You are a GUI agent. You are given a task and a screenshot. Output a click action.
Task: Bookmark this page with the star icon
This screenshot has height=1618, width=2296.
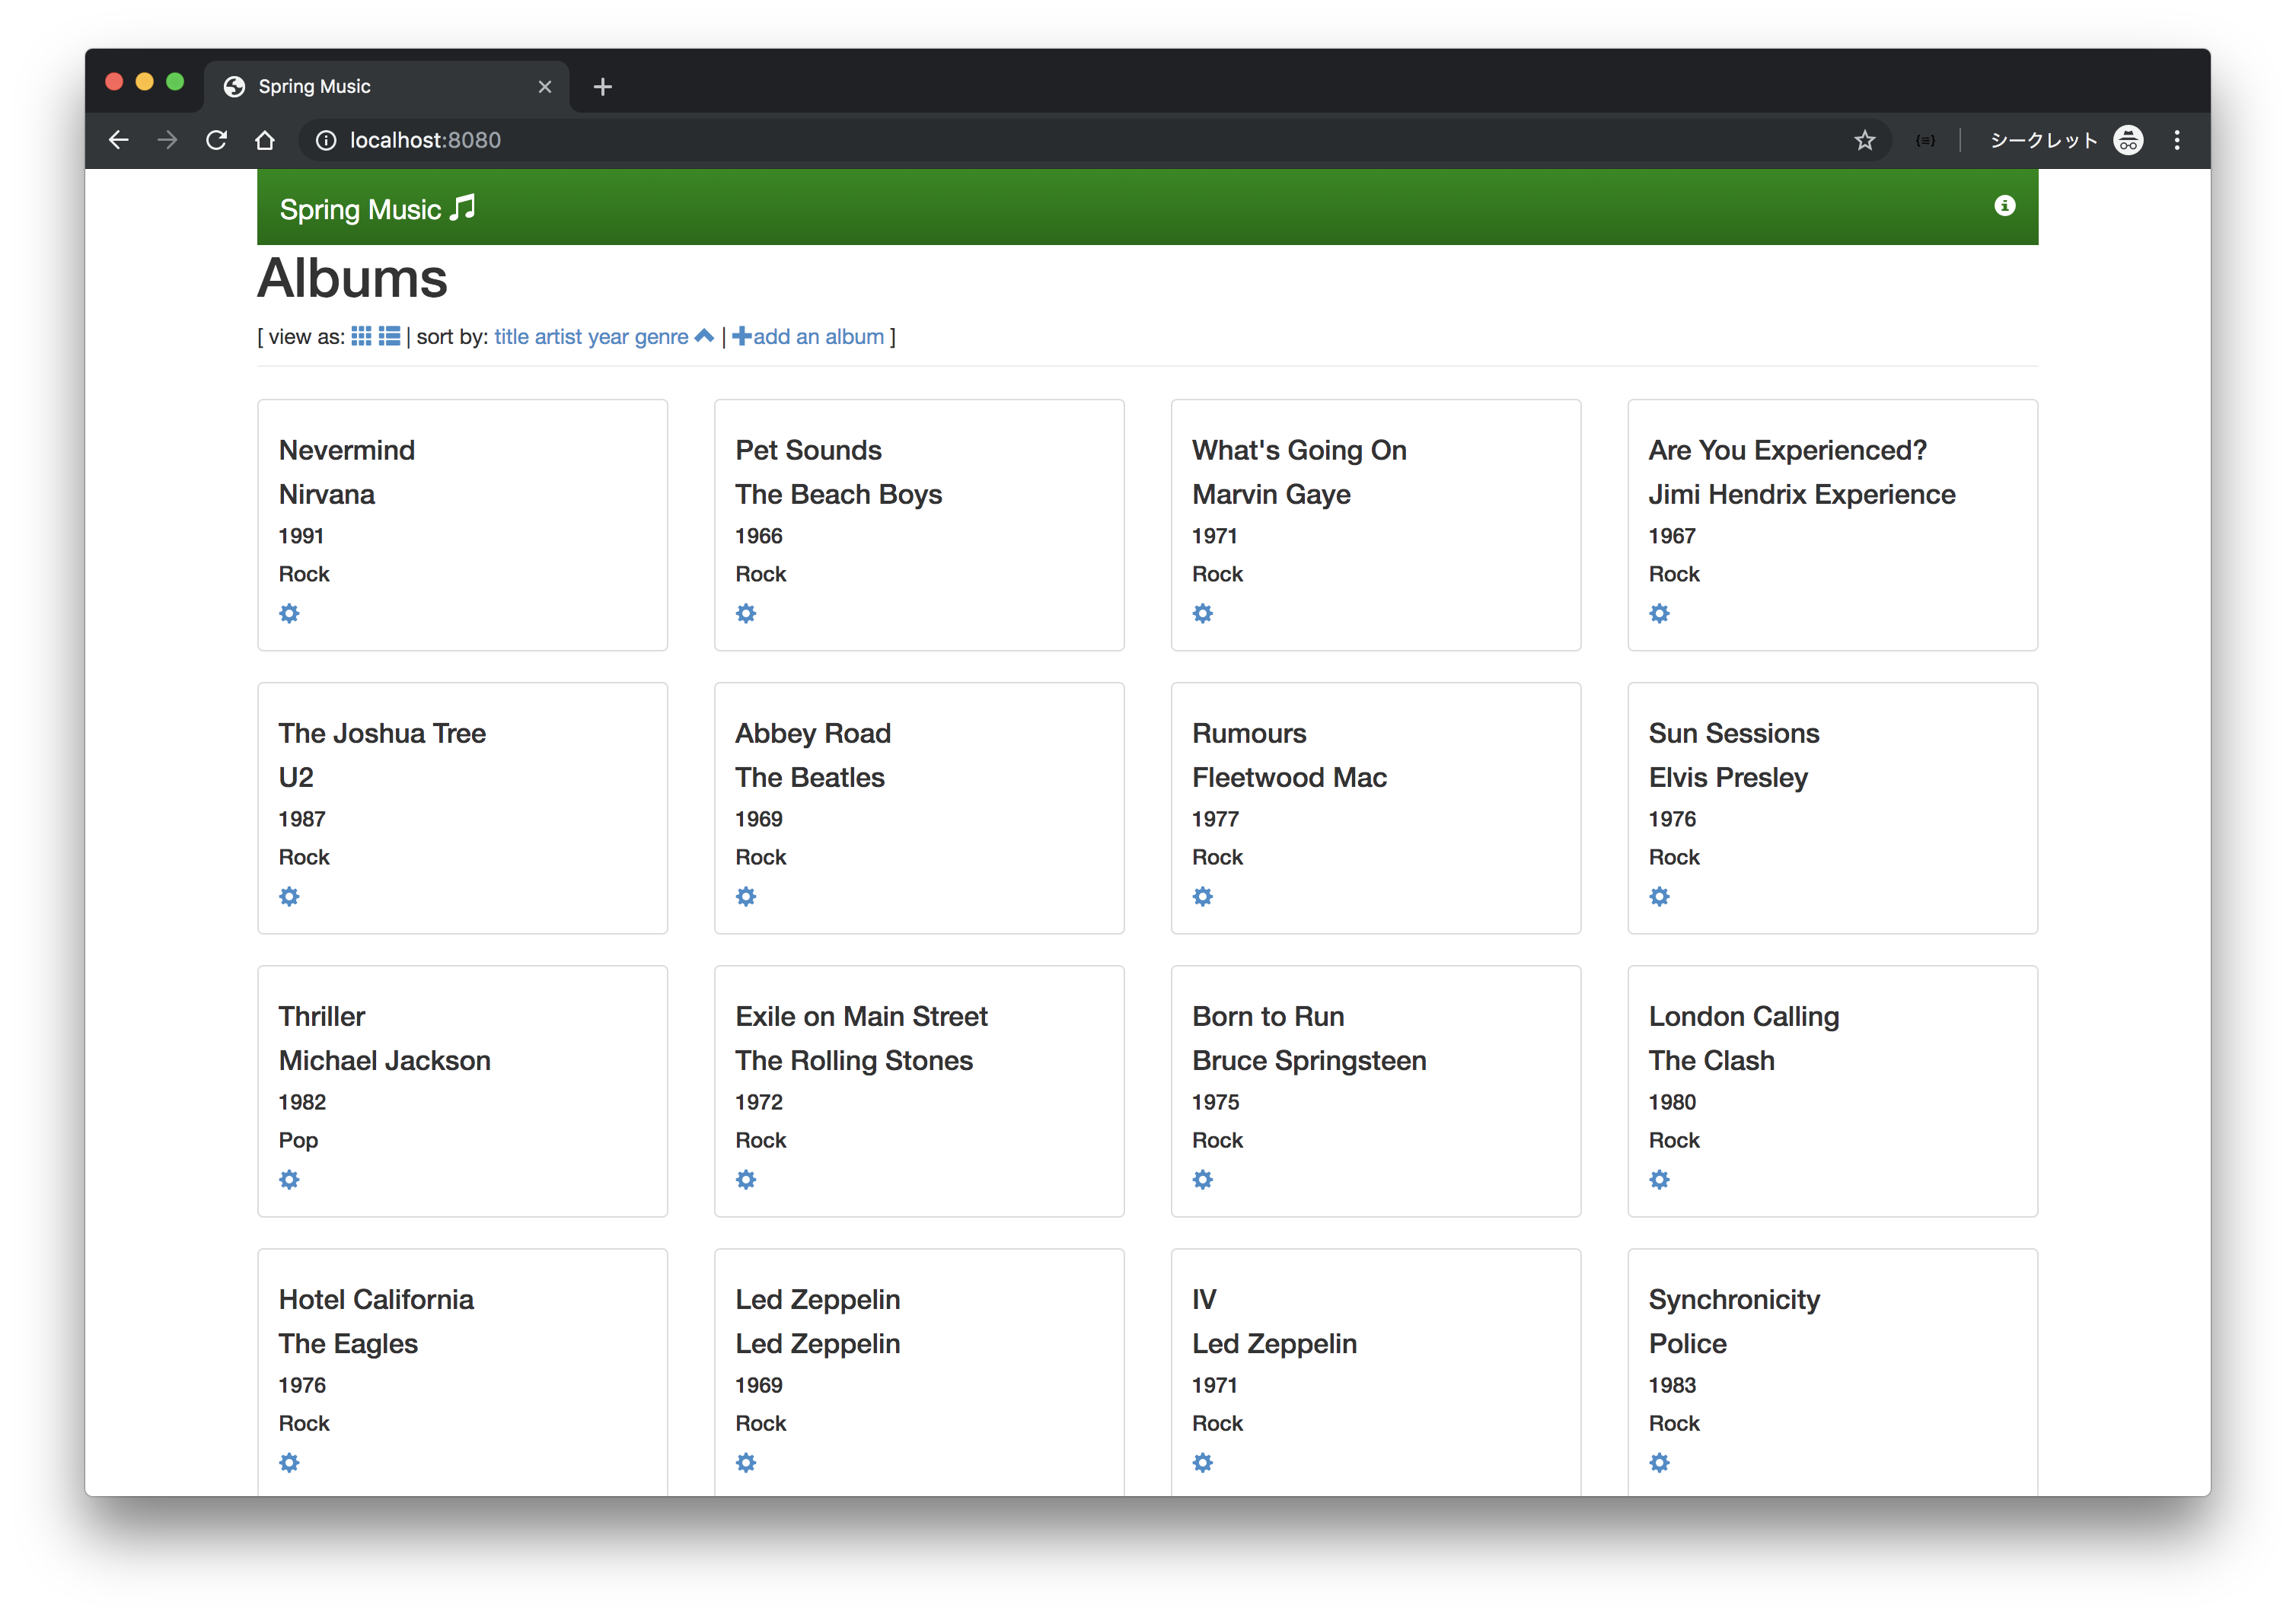1864,140
